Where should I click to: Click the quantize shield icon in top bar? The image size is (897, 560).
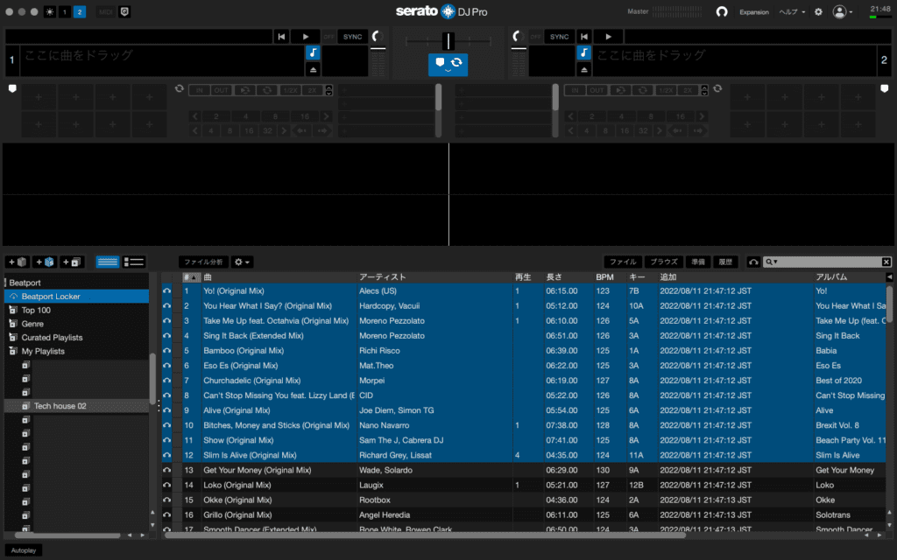124,11
